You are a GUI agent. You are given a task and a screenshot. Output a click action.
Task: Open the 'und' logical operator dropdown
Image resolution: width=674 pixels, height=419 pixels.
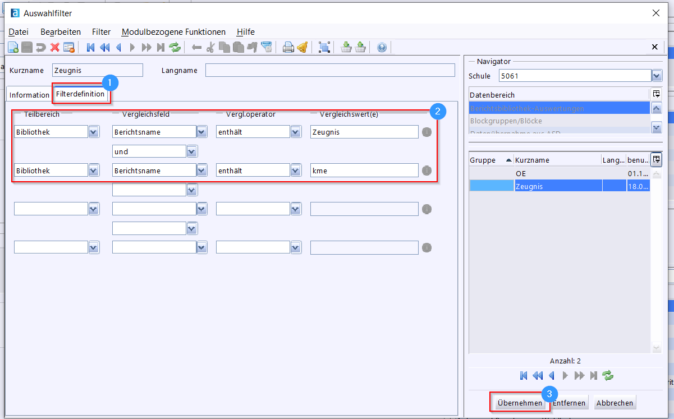click(x=192, y=151)
